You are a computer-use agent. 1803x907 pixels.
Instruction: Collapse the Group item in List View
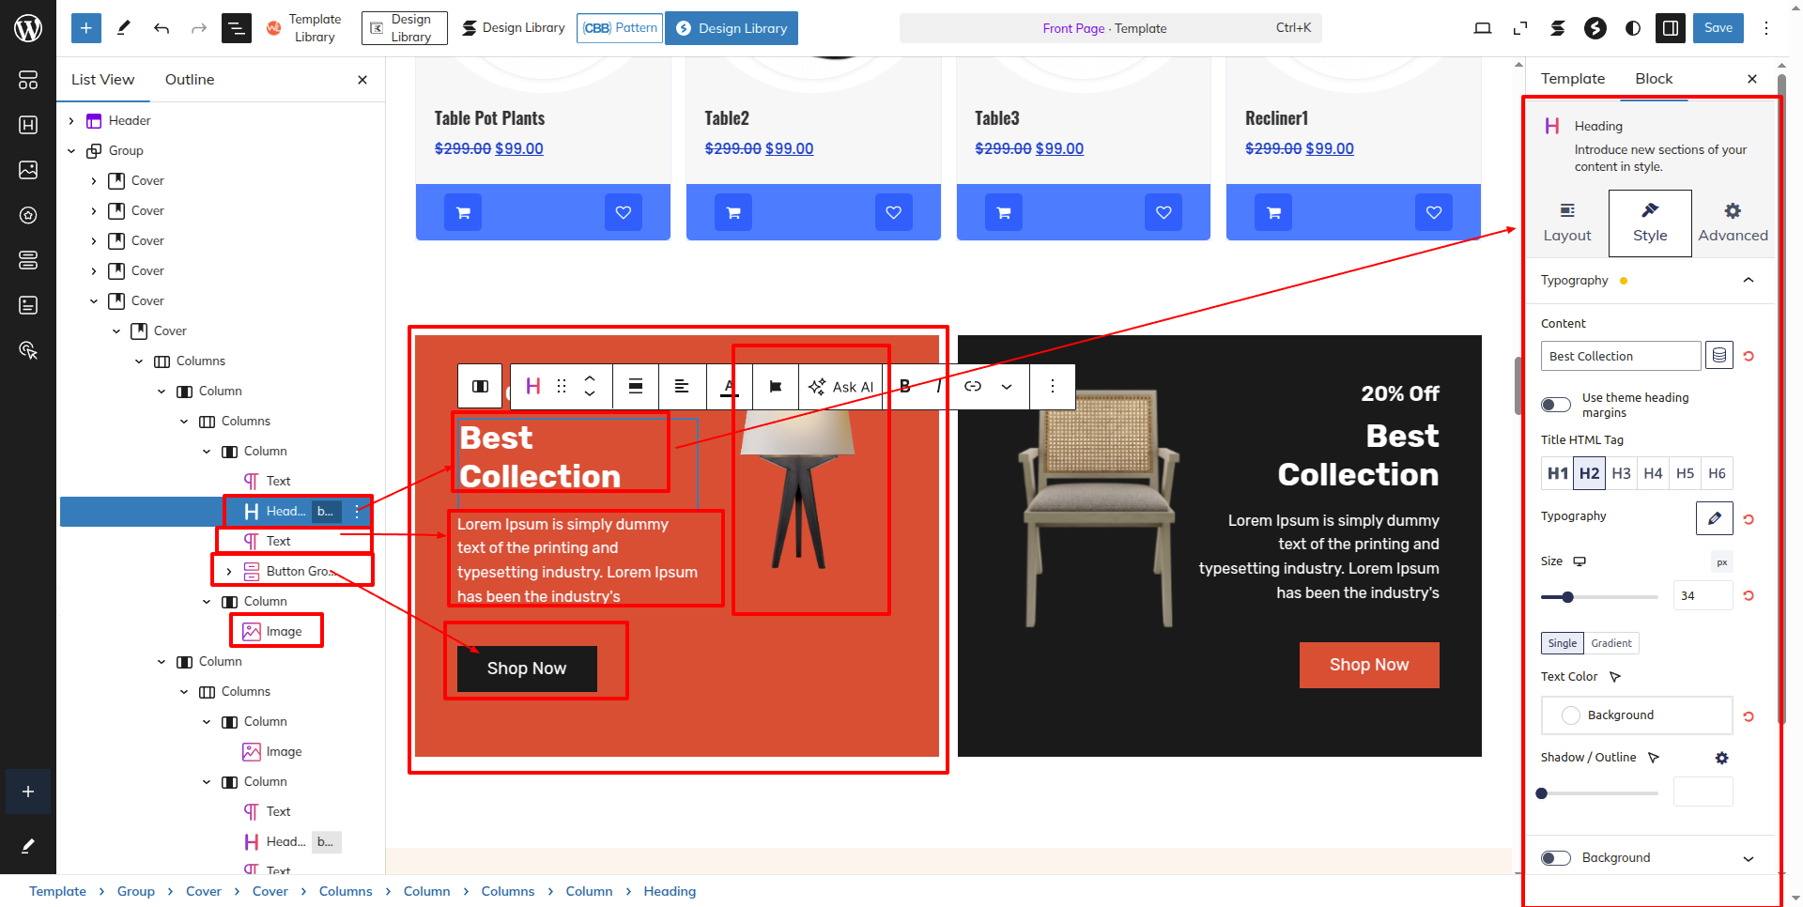click(71, 150)
